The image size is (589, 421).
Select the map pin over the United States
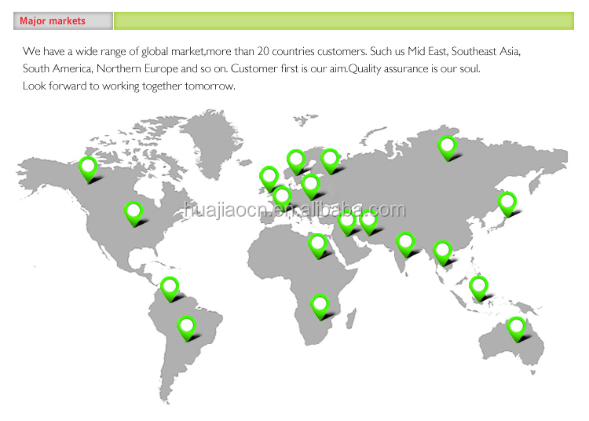[x=134, y=214]
